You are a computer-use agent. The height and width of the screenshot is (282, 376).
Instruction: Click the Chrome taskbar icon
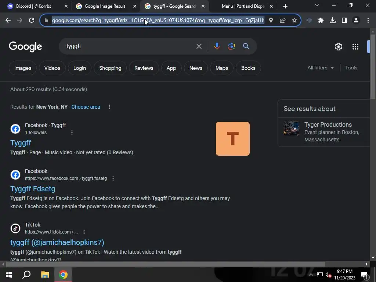(63, 275)
